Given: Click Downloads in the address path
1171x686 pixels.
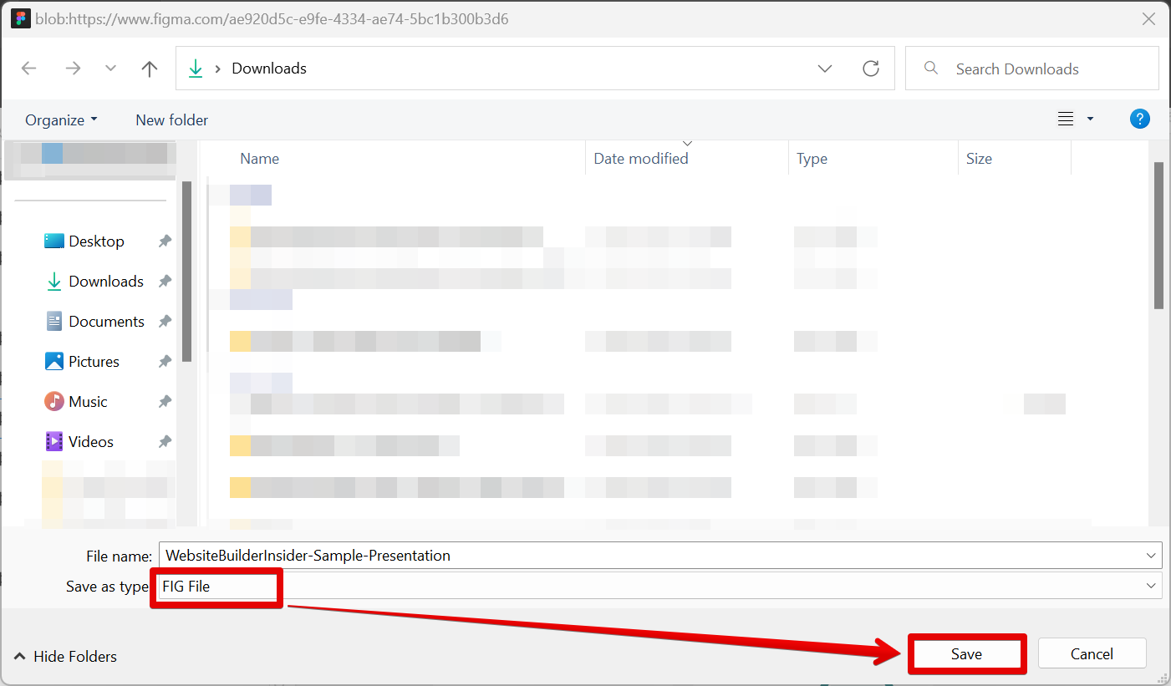Looking at the screenshot, I should [x=269, y=69].
